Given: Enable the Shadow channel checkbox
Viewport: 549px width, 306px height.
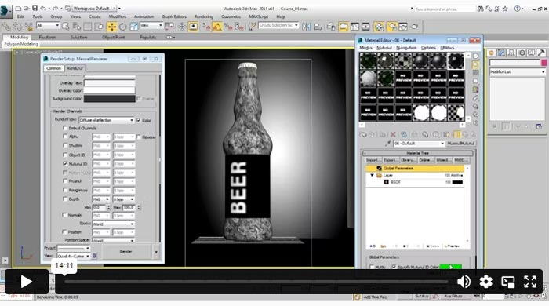Looking at the screenshot, I should 65,145.
